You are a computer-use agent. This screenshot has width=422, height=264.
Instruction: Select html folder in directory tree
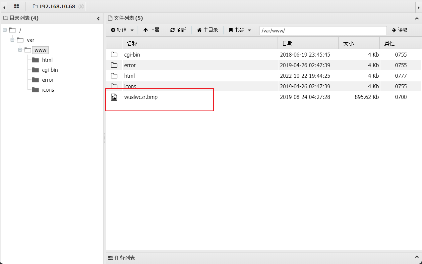pyautogui.click(x=47, y=60)
